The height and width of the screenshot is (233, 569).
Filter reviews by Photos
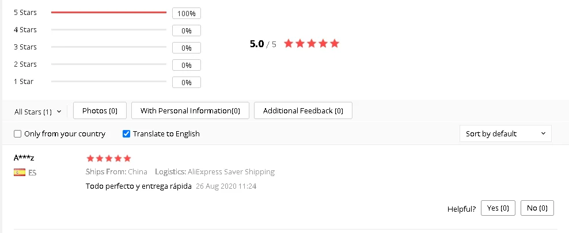[x=100, y=110]
